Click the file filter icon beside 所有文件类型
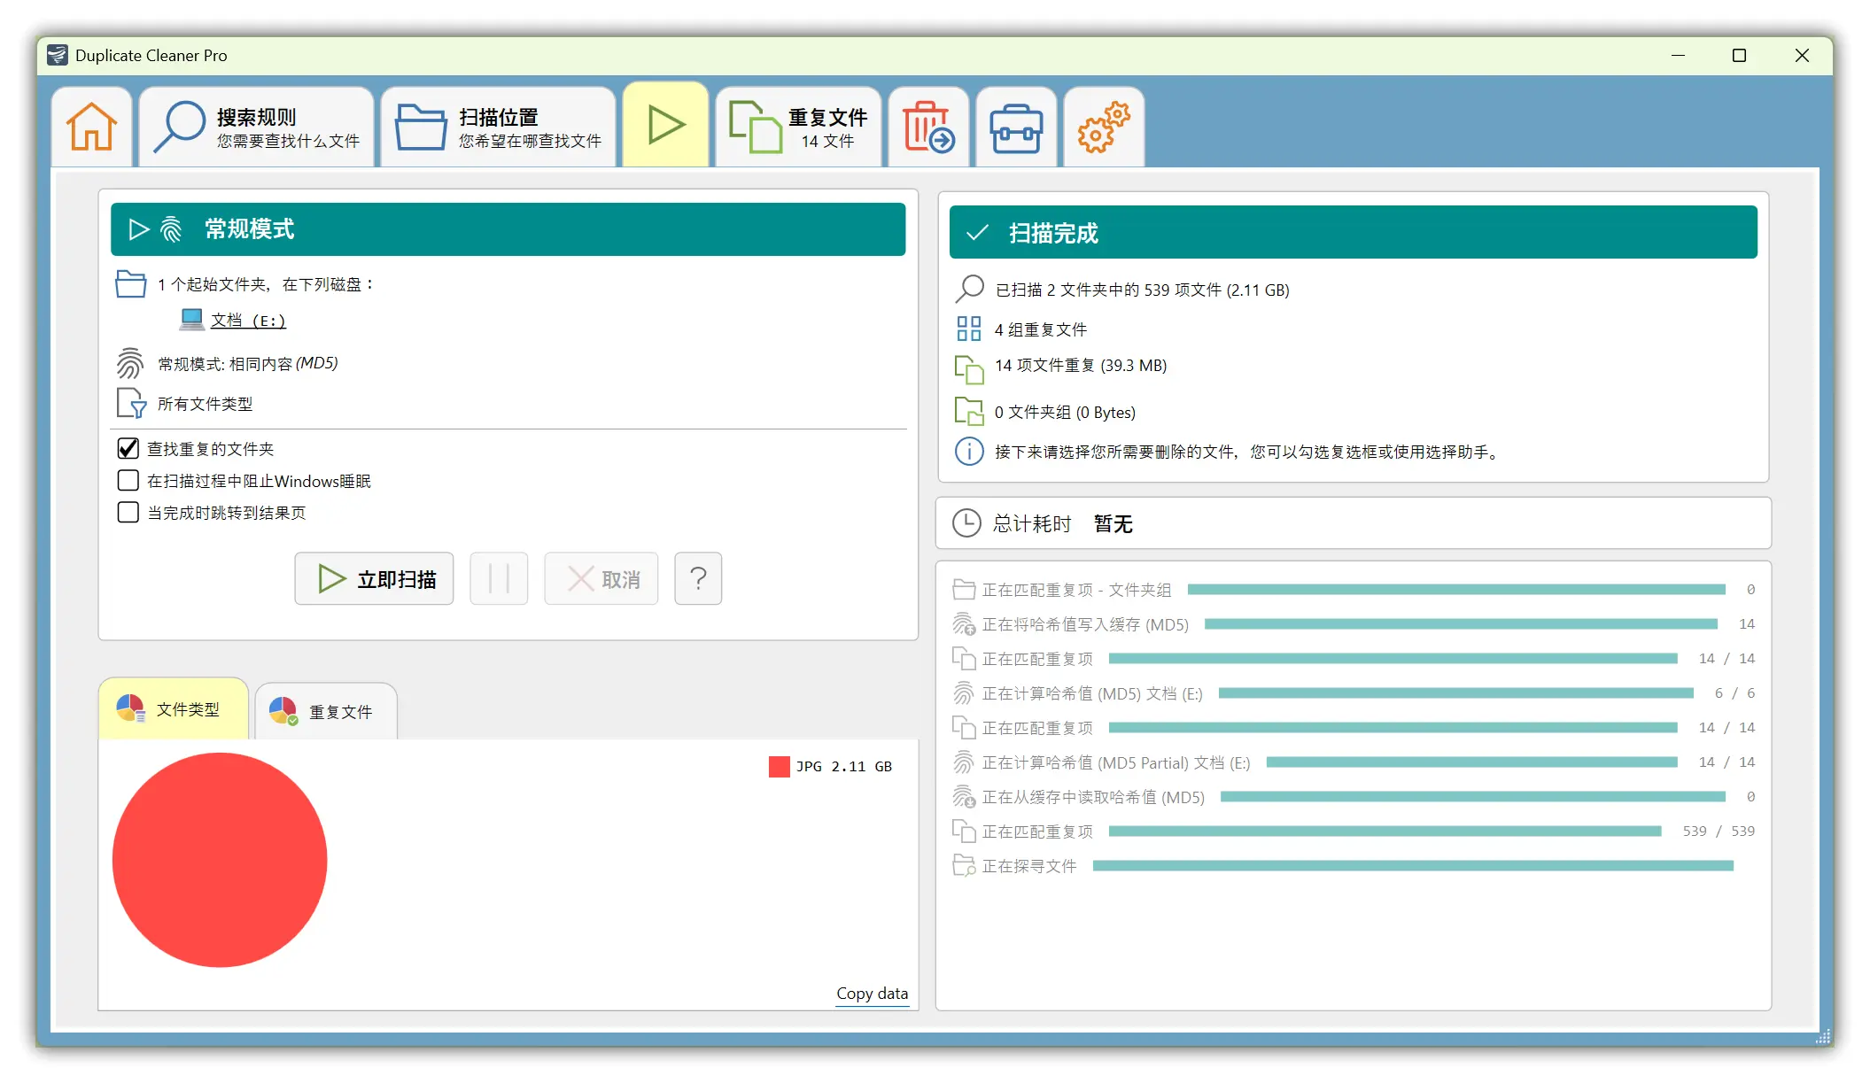Viewport: 1870px width, 1083px height. tap(131, 403)
